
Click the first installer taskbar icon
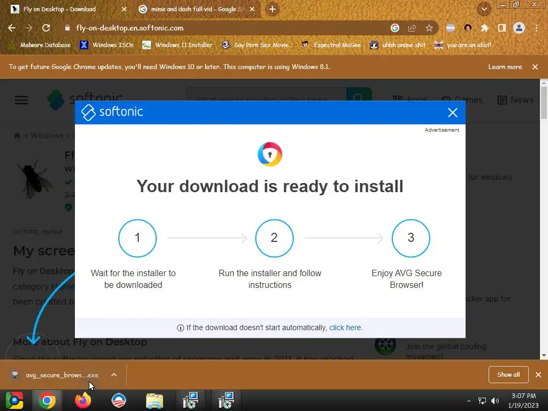pos(191,400)
